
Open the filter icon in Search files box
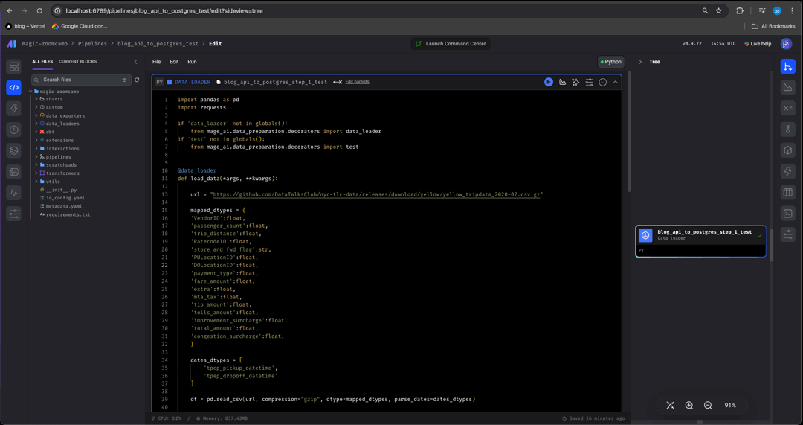pyautogui.click(x=124, y=80)
